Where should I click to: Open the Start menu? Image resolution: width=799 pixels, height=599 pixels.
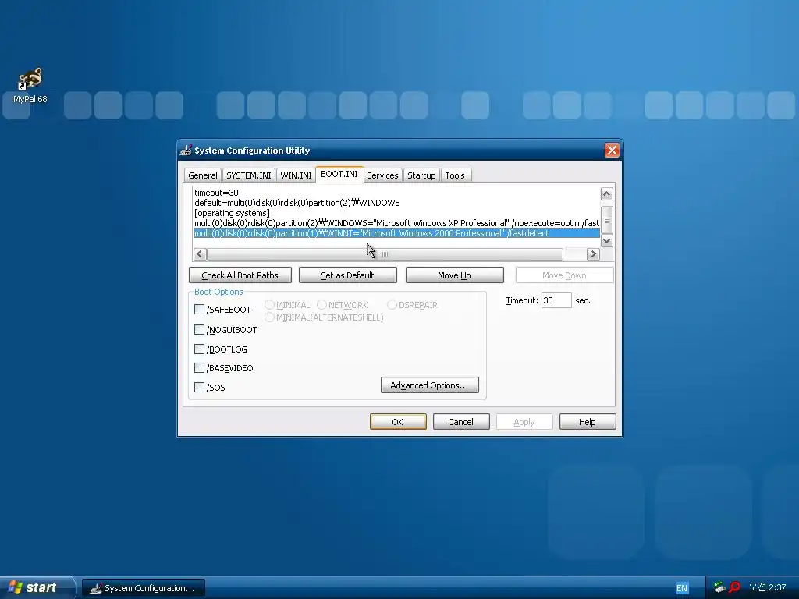click(37, 587)
